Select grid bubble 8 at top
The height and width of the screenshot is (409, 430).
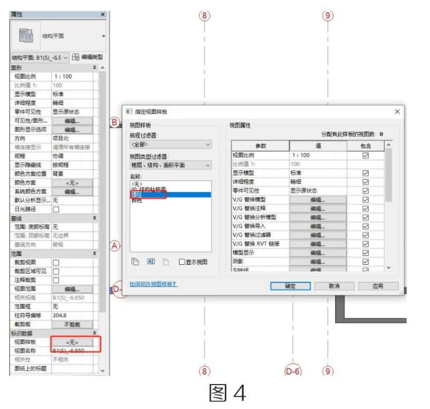click(x=204, y=16)
